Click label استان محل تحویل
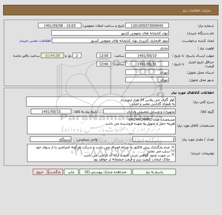 (x=200, y=72)
